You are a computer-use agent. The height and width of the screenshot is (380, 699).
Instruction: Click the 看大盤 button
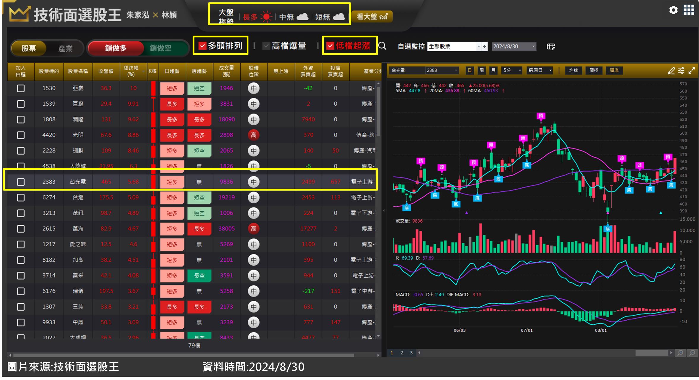(372, 17)
